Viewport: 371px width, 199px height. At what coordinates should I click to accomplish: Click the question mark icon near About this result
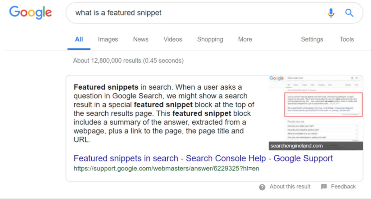(x=262, y=187)
